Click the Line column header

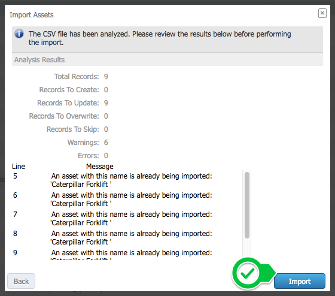[x=19, y=167]
